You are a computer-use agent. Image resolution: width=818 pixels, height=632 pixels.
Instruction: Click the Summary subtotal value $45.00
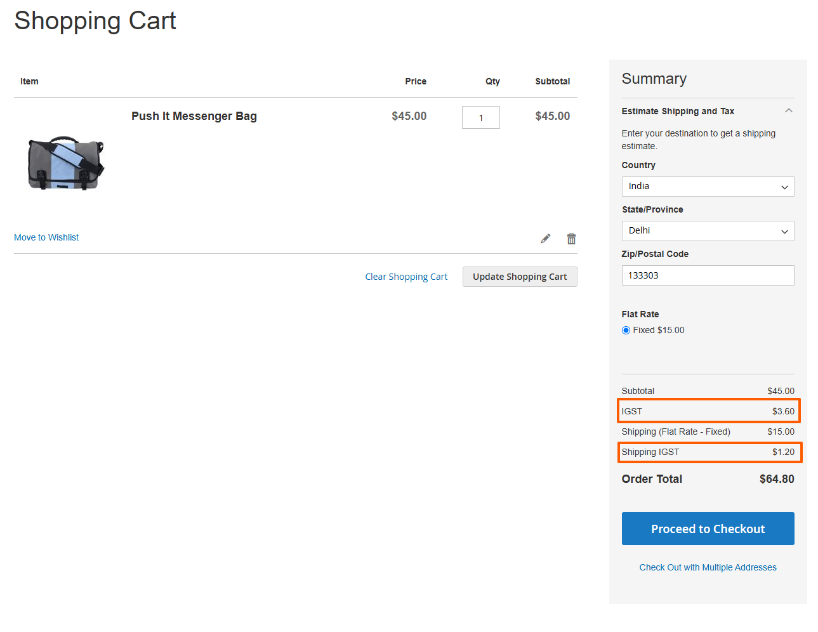[781, 391]
